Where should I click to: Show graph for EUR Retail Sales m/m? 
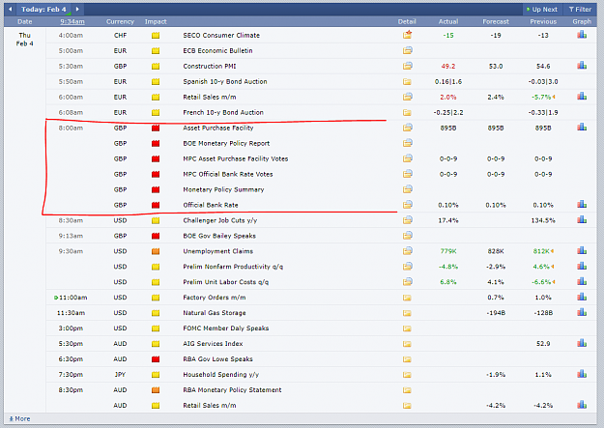click(582, 97)
